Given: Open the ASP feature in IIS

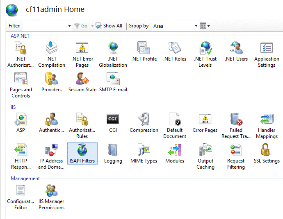Looking at the screenshot, I should coord(21,123).
